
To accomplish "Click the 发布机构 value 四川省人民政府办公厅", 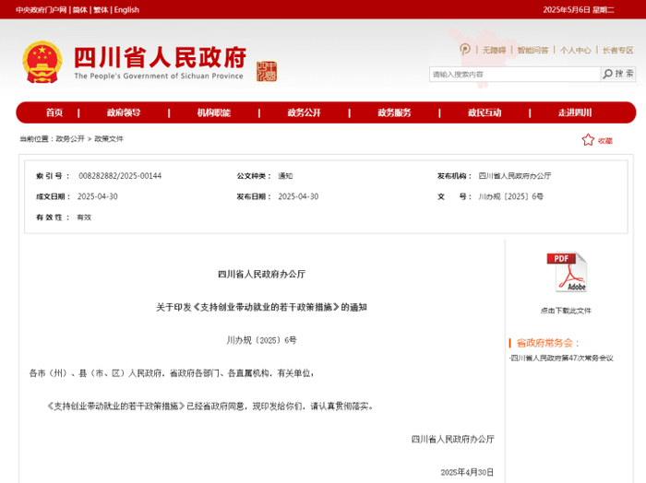I will coord(515,176).
